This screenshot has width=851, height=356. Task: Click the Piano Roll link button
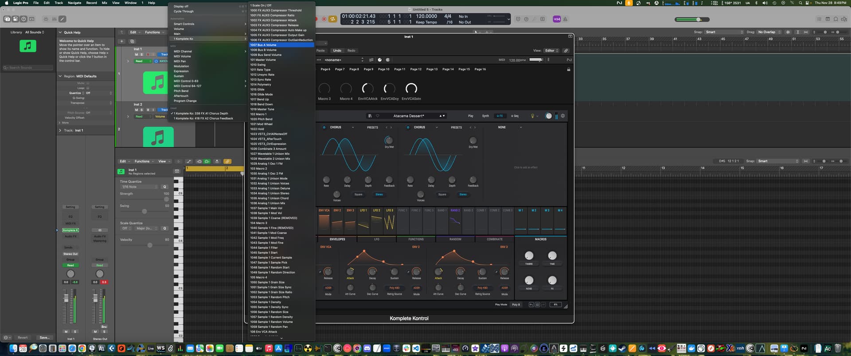click(227, 162)
